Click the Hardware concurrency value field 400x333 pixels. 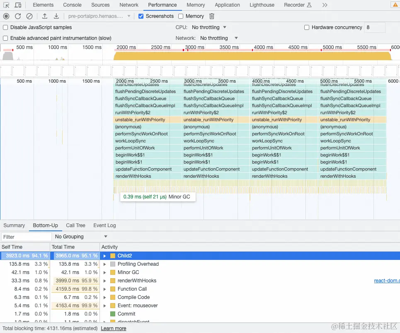tap(374, 27)
